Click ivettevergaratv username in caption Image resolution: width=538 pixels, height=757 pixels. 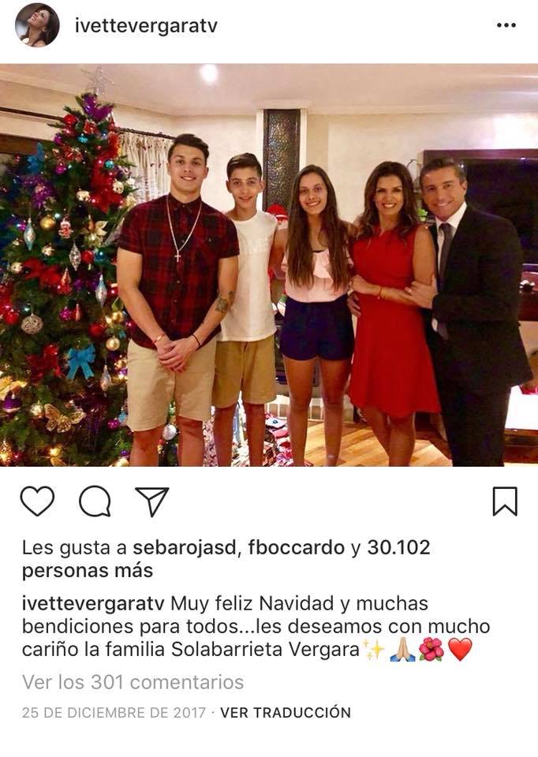pyautogui.click(x=93, y=603)
